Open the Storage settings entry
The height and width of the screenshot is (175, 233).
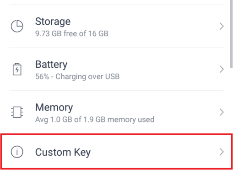pos(116,26)
